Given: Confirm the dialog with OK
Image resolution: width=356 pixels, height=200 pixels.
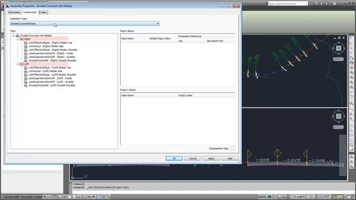Looking at the screenshot, I should coord(174,158).
